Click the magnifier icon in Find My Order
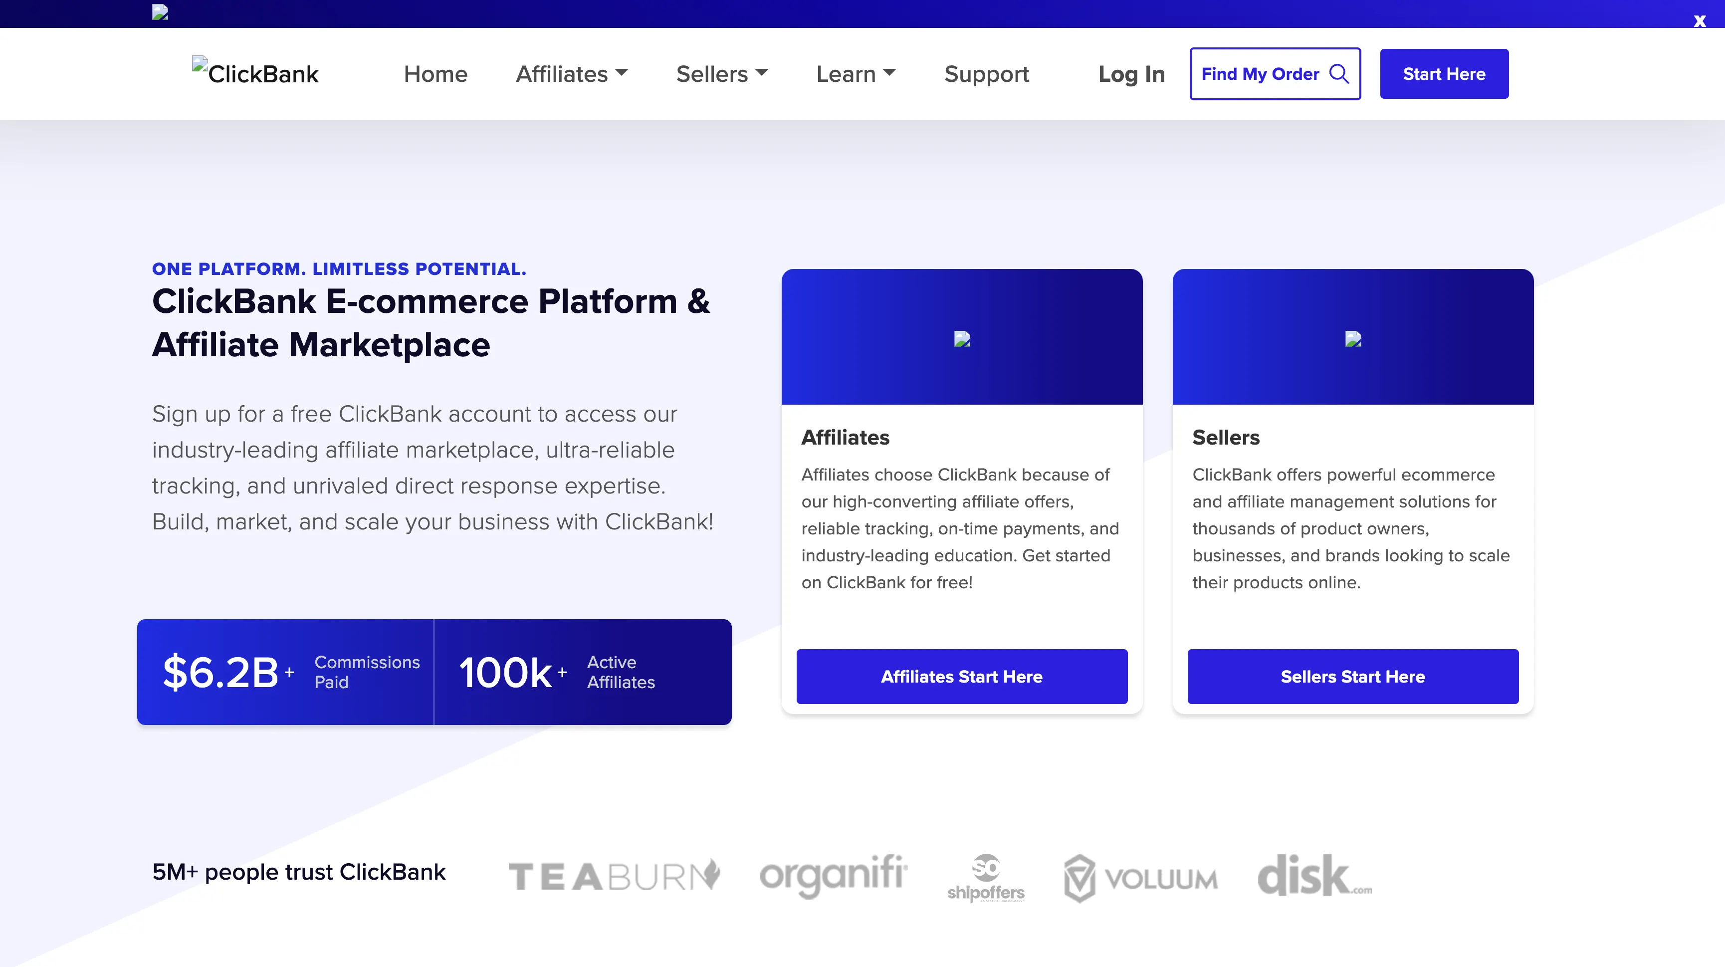The image size is (1725, 967). click(1338, 74)
